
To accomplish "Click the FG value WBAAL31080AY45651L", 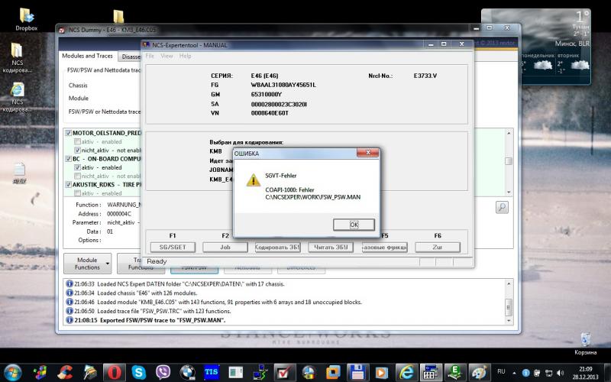I will 283,85.
